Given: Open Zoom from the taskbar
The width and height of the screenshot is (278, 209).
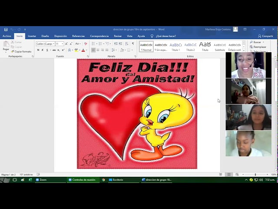Looking at the screenshot, I should tap(50, 180).
